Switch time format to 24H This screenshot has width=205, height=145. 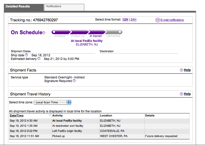[x=133, y=20]
